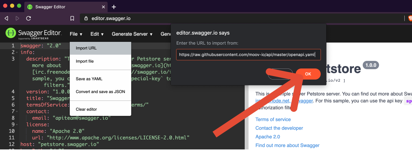
Task: Click the bookmark icon in address bar
Action: click(x=72, y=18)
